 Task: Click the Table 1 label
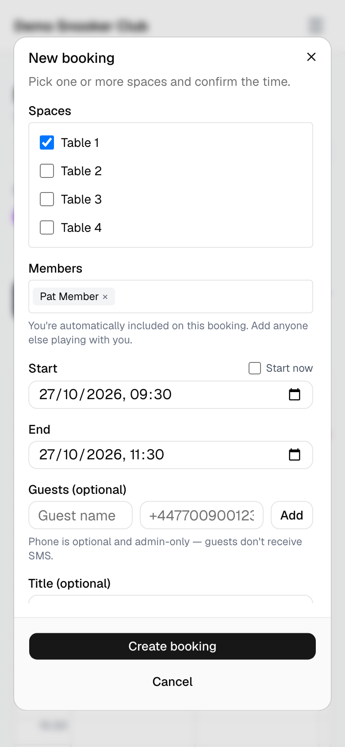coord(80,142)
